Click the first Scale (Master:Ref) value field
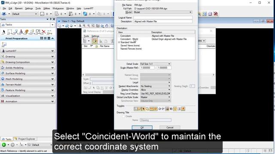 [x=147, y=68]
